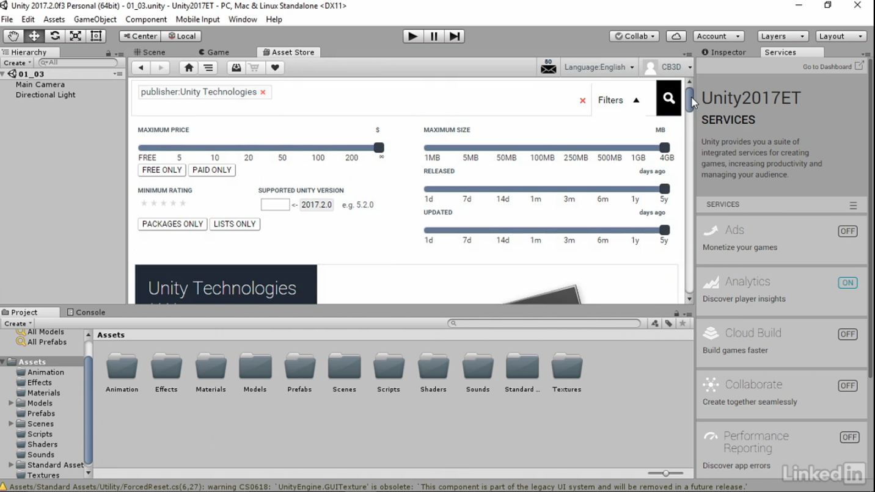Switch to the Console tab

[86, 312]
